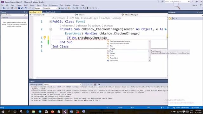Viewport: 203px width, 114px height.
Task: Click the pin icon of the Toolbox panel
Action: pos(24,12)
